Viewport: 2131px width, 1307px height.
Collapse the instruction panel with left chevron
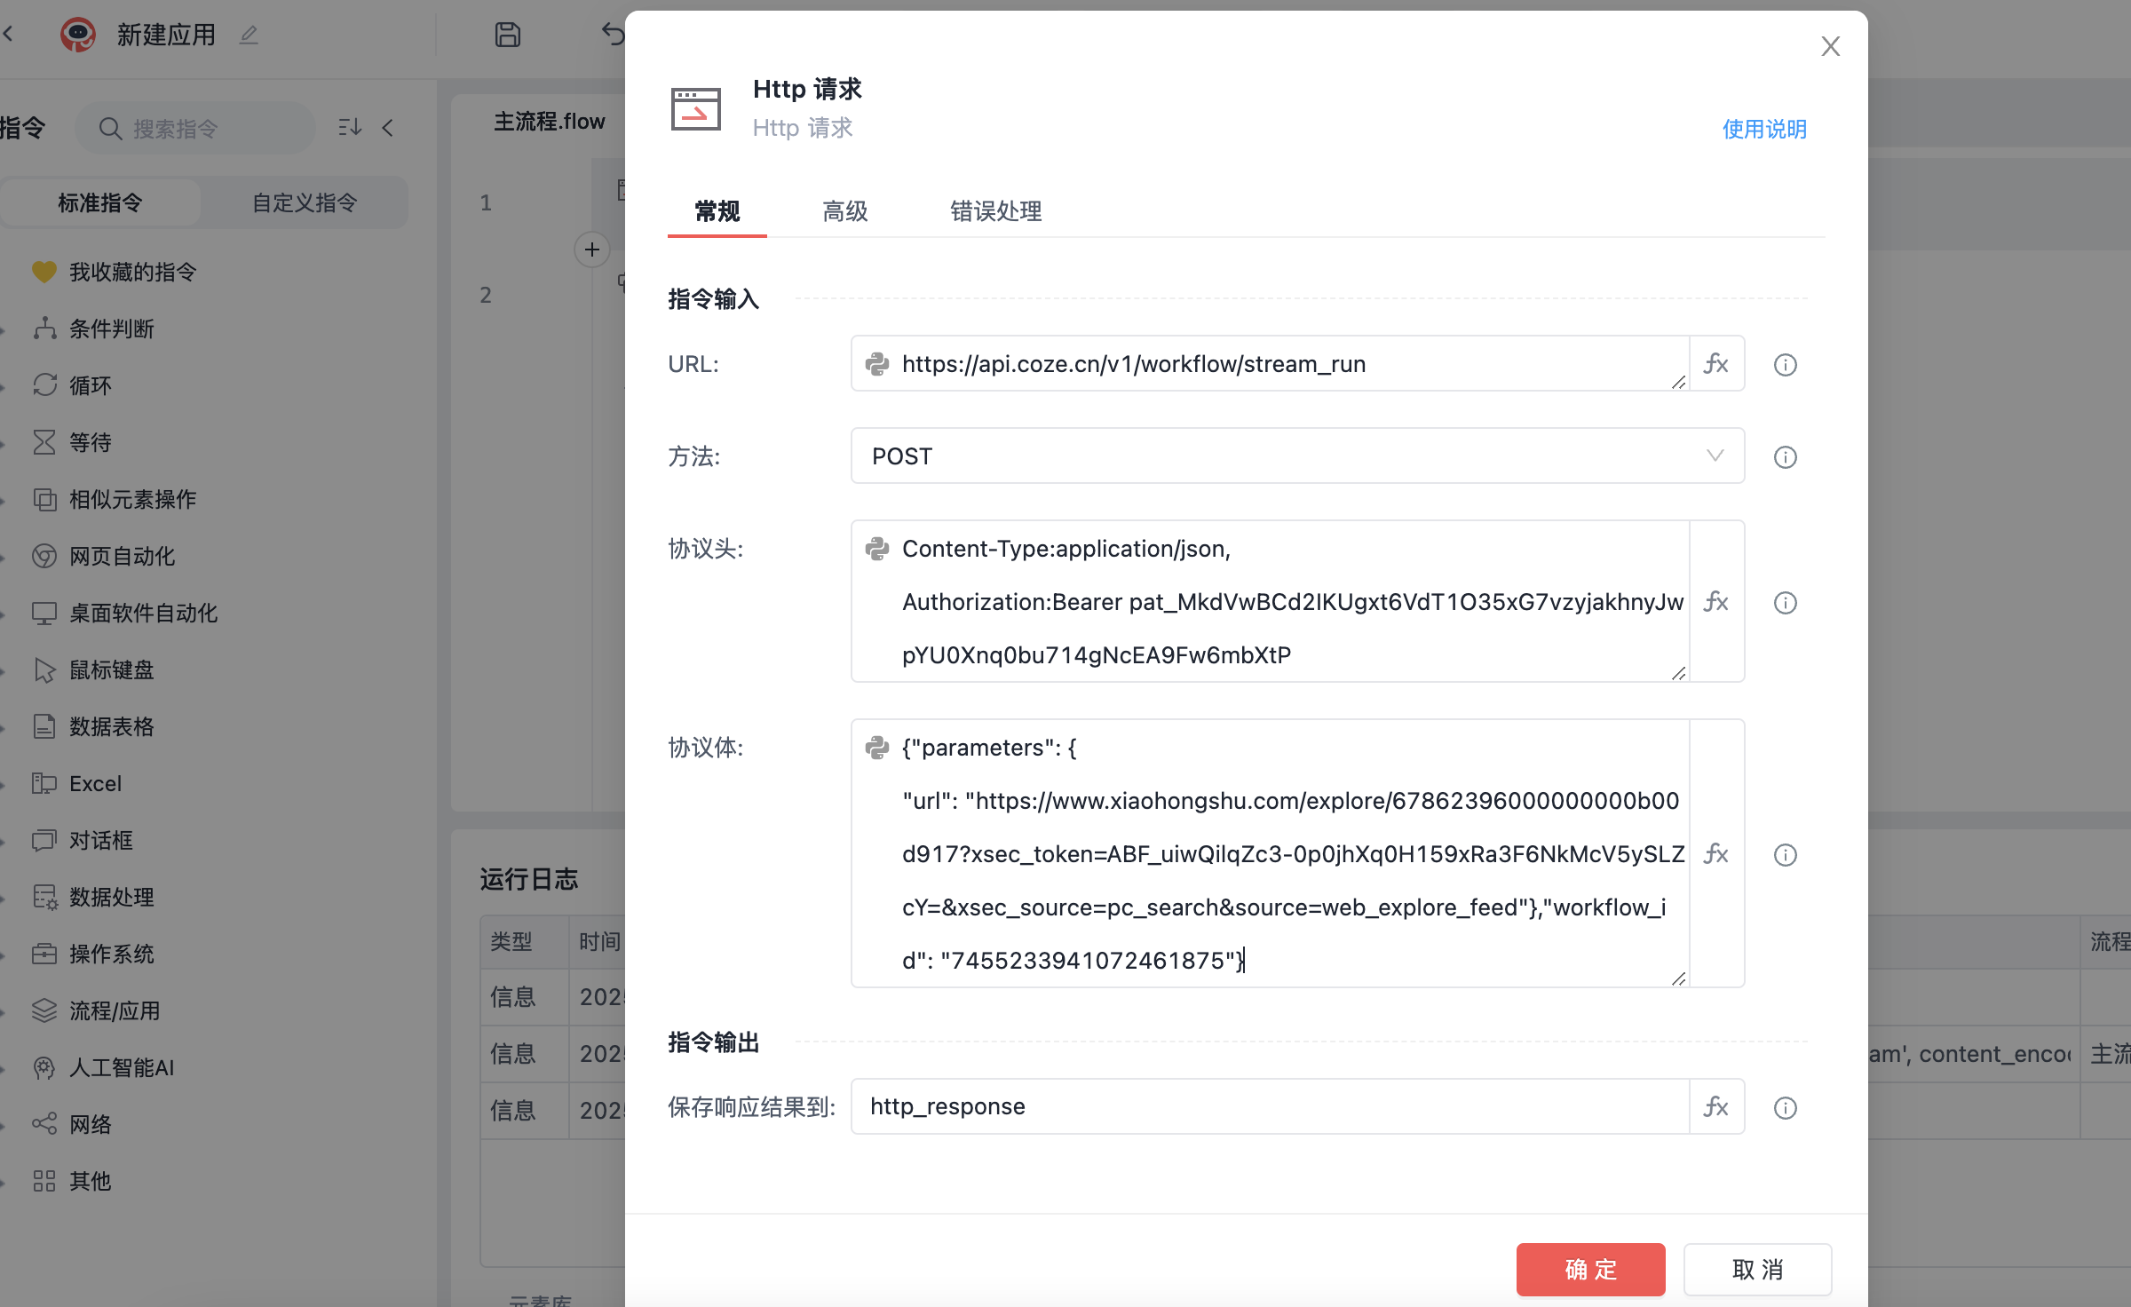pos(388,128)
